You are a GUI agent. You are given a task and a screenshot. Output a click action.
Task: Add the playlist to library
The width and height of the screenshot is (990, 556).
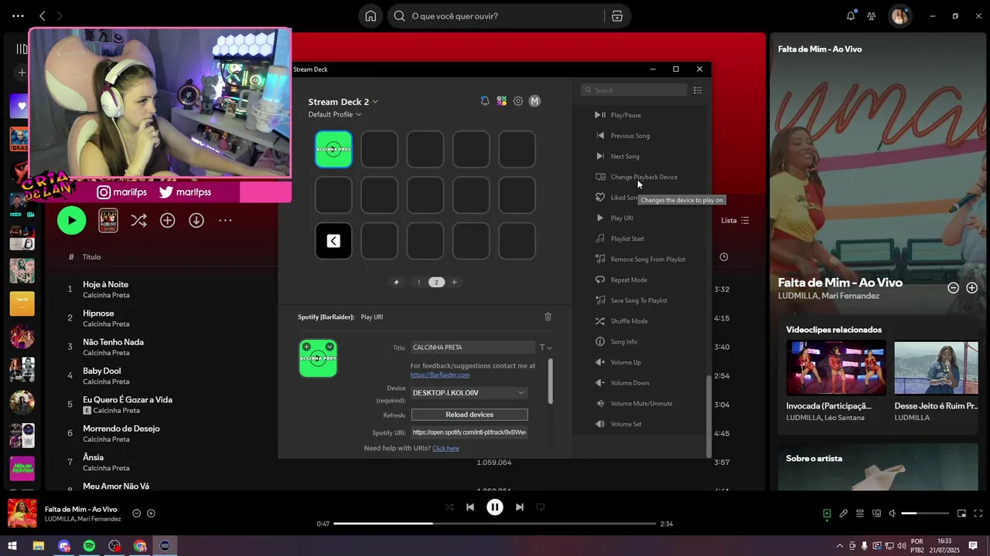[x=168, y=221]
